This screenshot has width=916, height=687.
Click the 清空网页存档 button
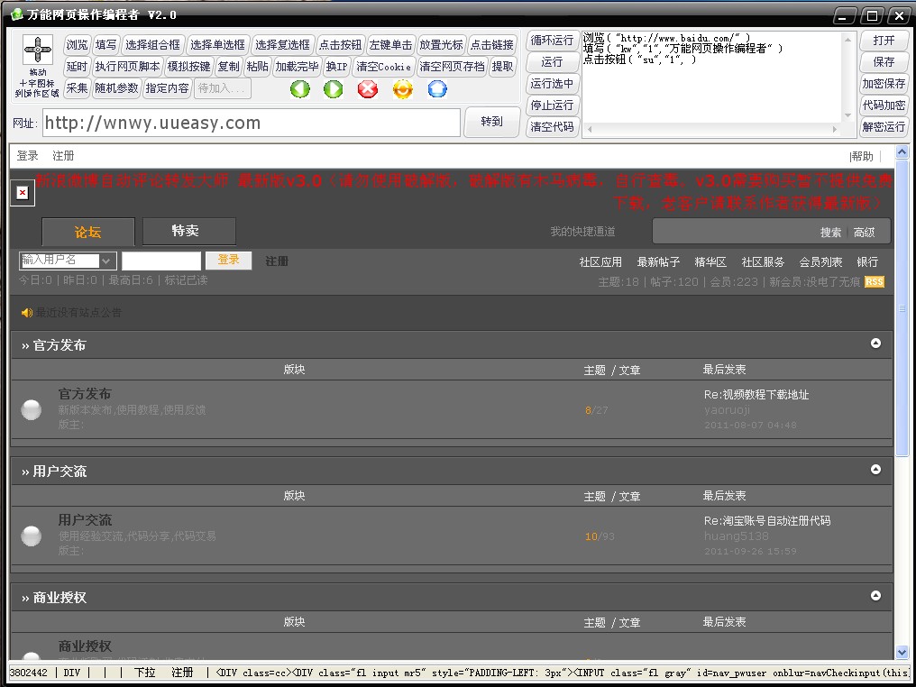pos(453,67)
